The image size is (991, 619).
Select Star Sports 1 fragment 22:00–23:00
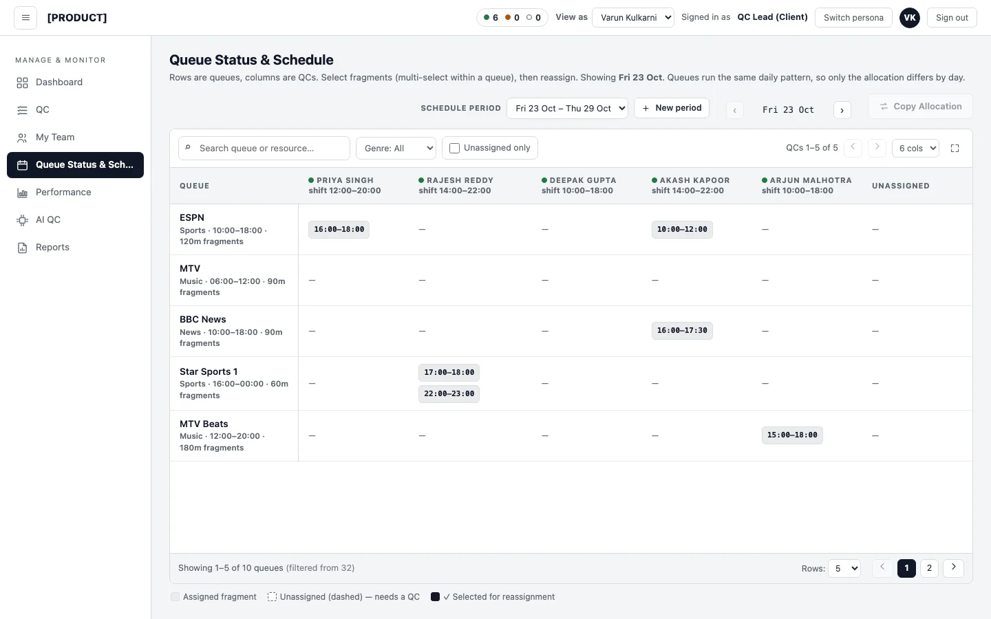coord(449,394)
